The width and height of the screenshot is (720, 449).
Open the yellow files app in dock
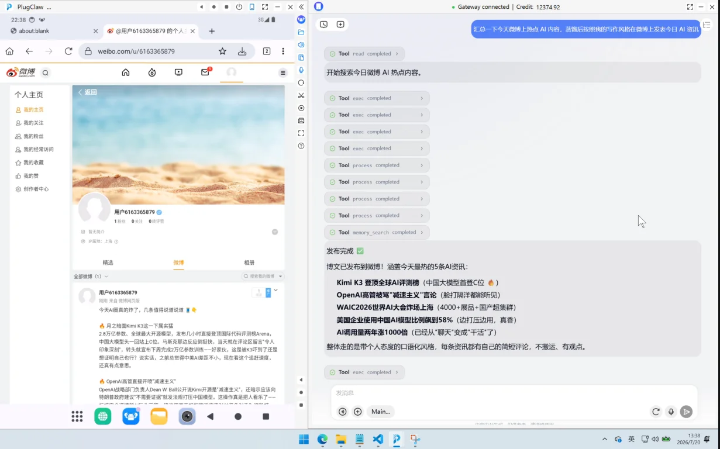click(x=159, y=416)
